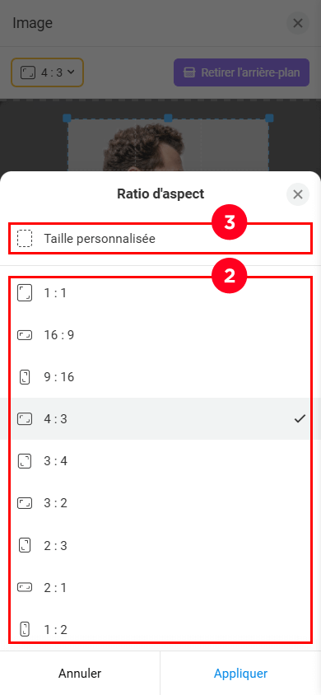The height and width of the screenshot is (695, 321).
Task: Click the top-center crop handle
Action: 168,118
